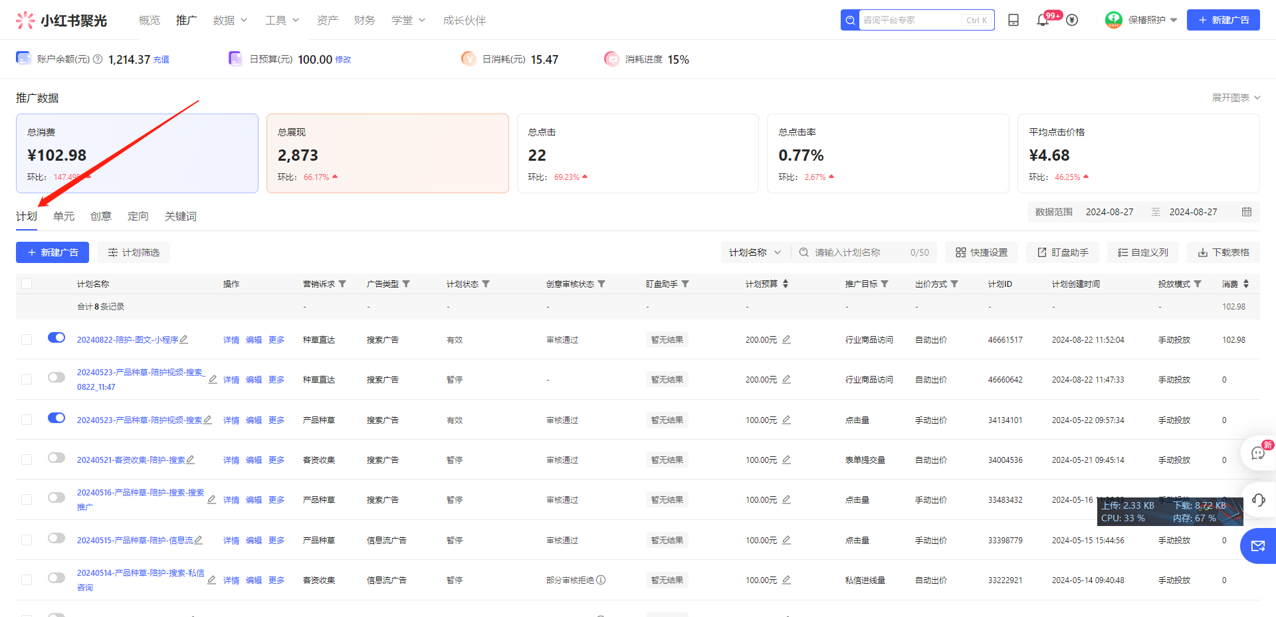Go to 概览 in top navigation

[150, 21]
